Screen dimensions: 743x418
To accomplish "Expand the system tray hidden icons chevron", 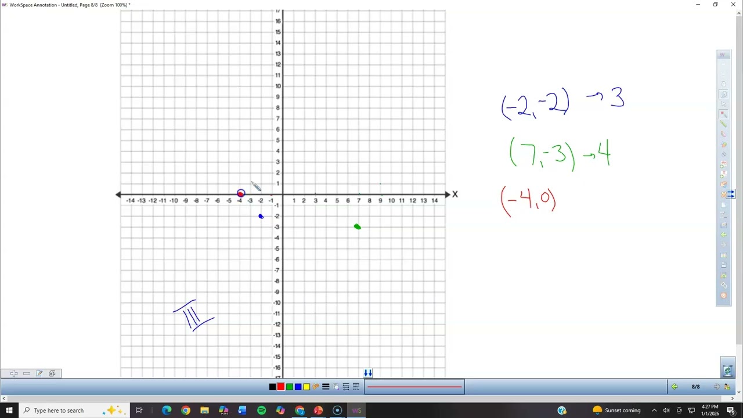I will [x=654, y=410].
